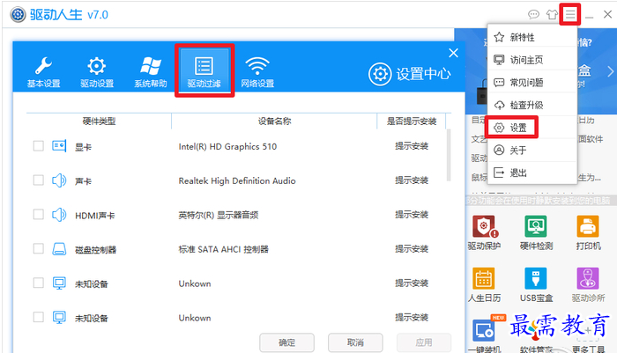Click the 取消 button
This screenshot has width=617, height=353.
click(355, 342)
